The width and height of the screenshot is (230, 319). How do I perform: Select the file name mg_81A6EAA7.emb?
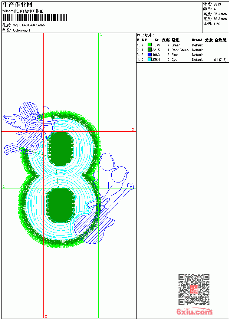[29, 25]
